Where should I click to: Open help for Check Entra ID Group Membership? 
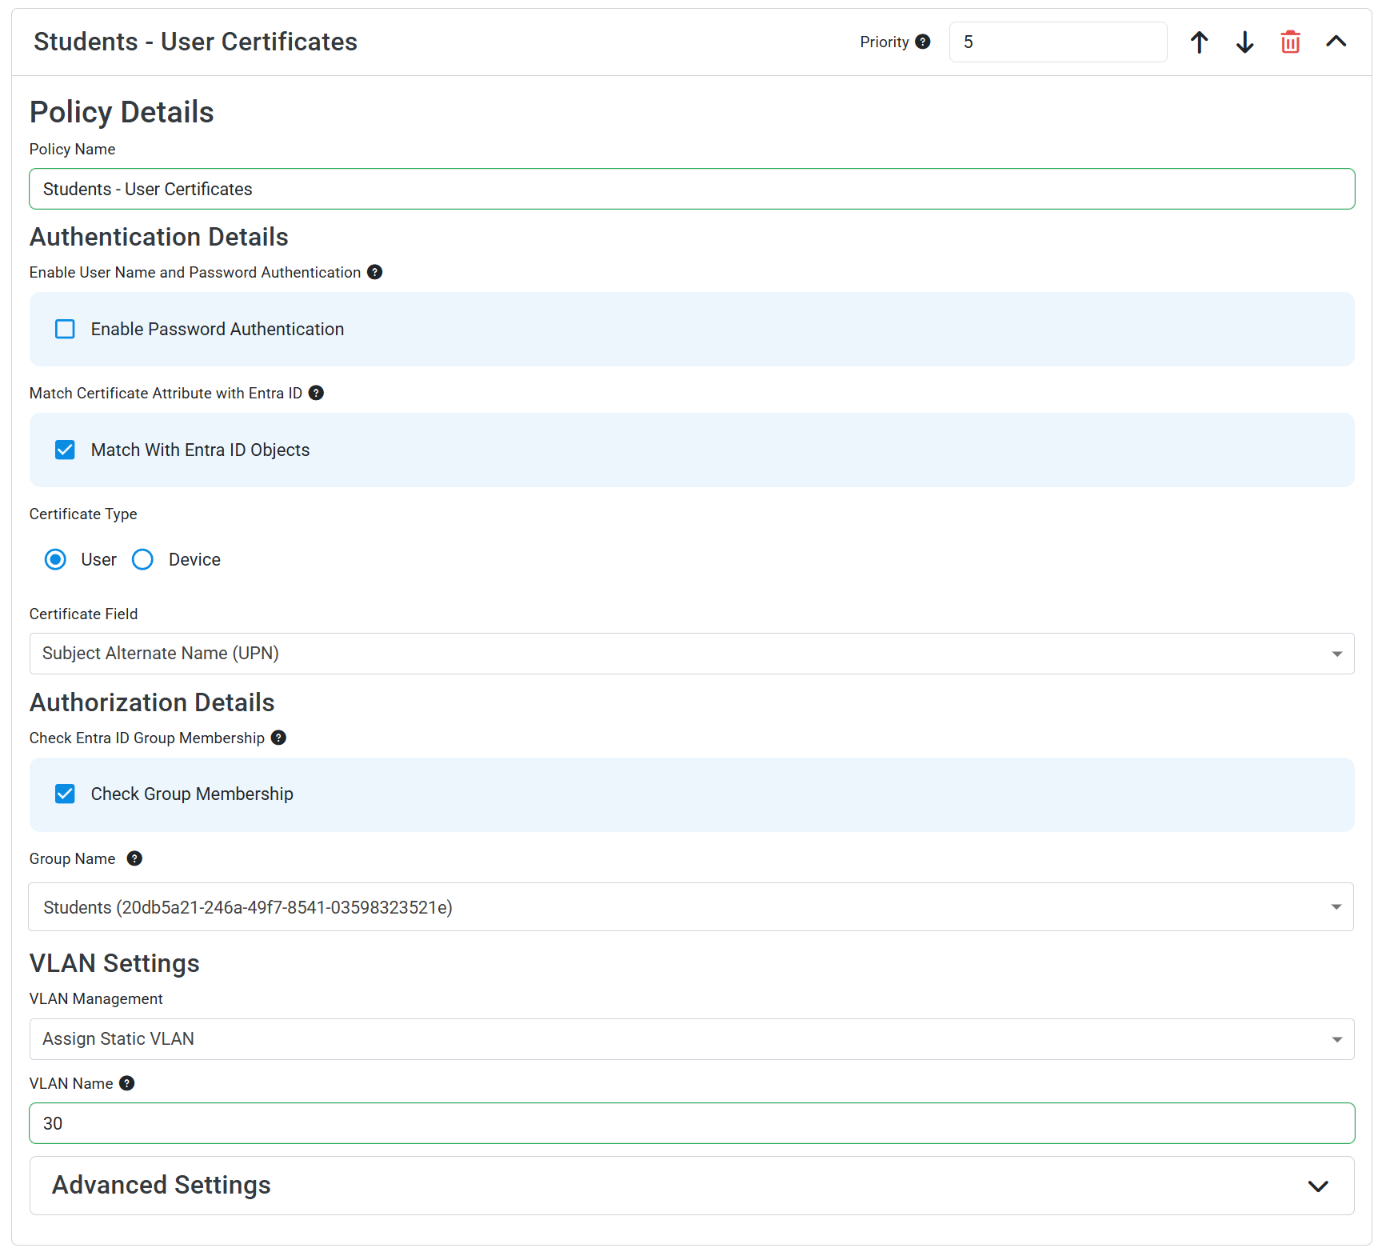278,738
